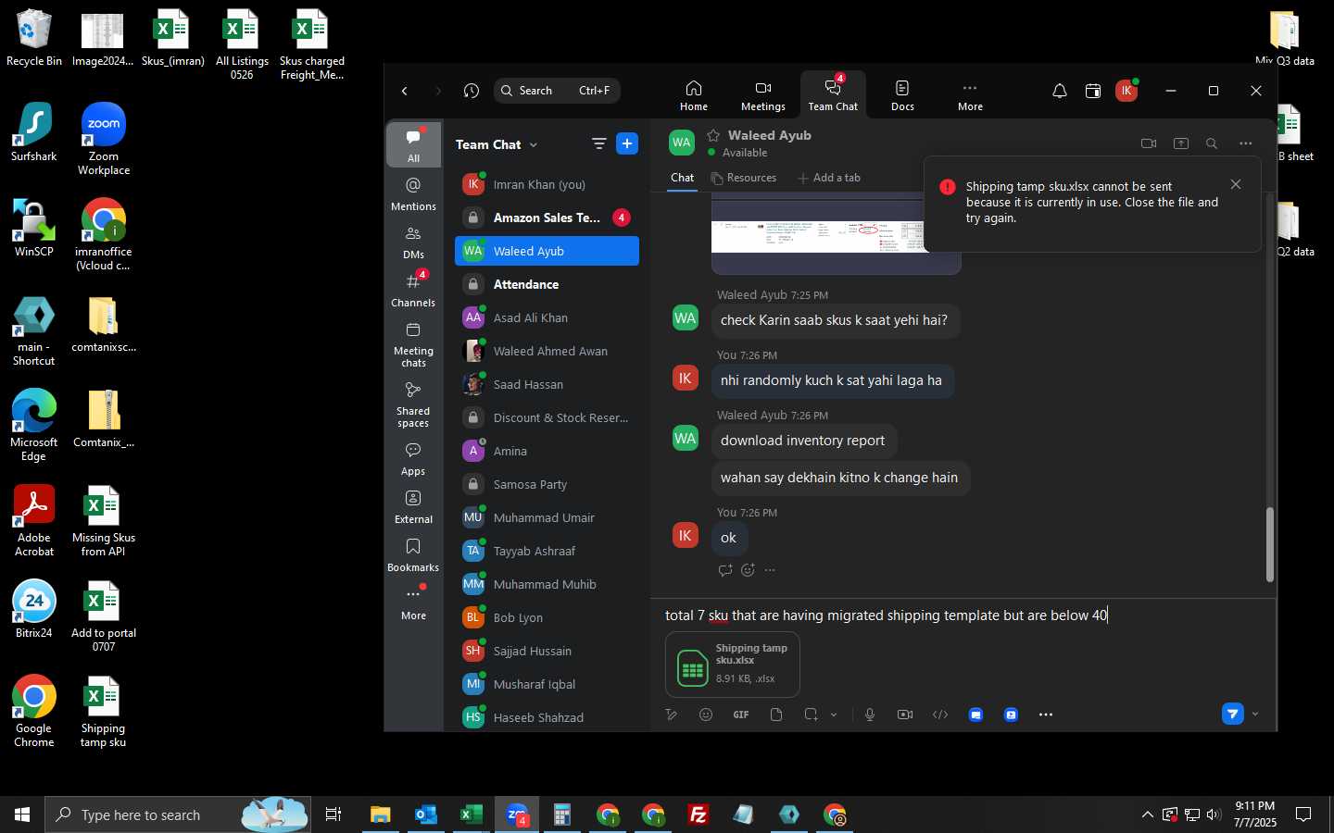1334x833 pixels.
Task: Open the Discount & Stock Reserve channel
Action: (x=547, y=417)
